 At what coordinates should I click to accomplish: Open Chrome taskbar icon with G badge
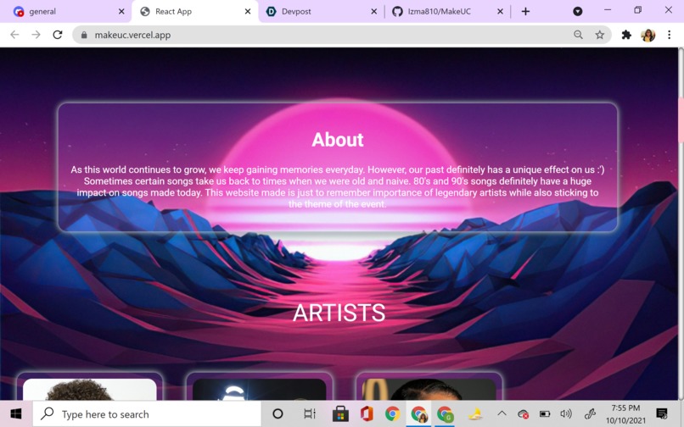[x=445, y=413]
